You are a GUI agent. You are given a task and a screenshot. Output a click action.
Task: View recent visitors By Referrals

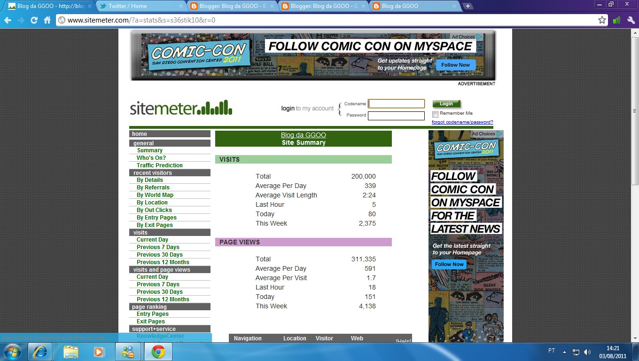click(153, 188)
